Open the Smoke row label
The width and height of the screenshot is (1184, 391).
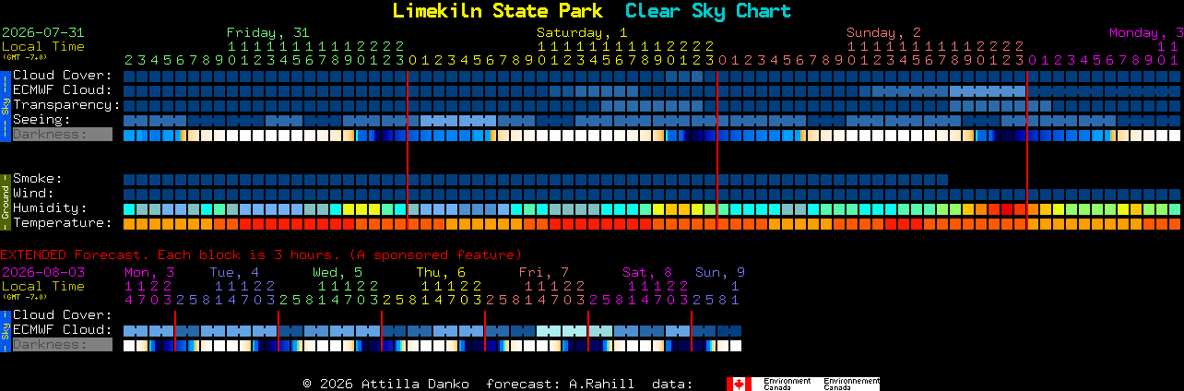click(38, 179)
